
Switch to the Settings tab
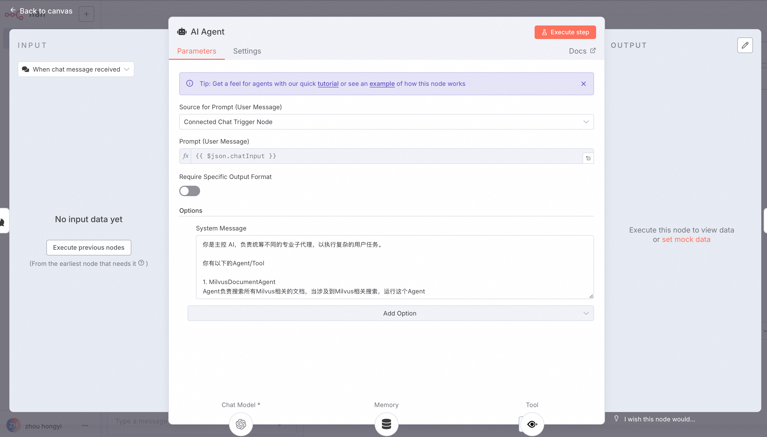click(247, 51)
